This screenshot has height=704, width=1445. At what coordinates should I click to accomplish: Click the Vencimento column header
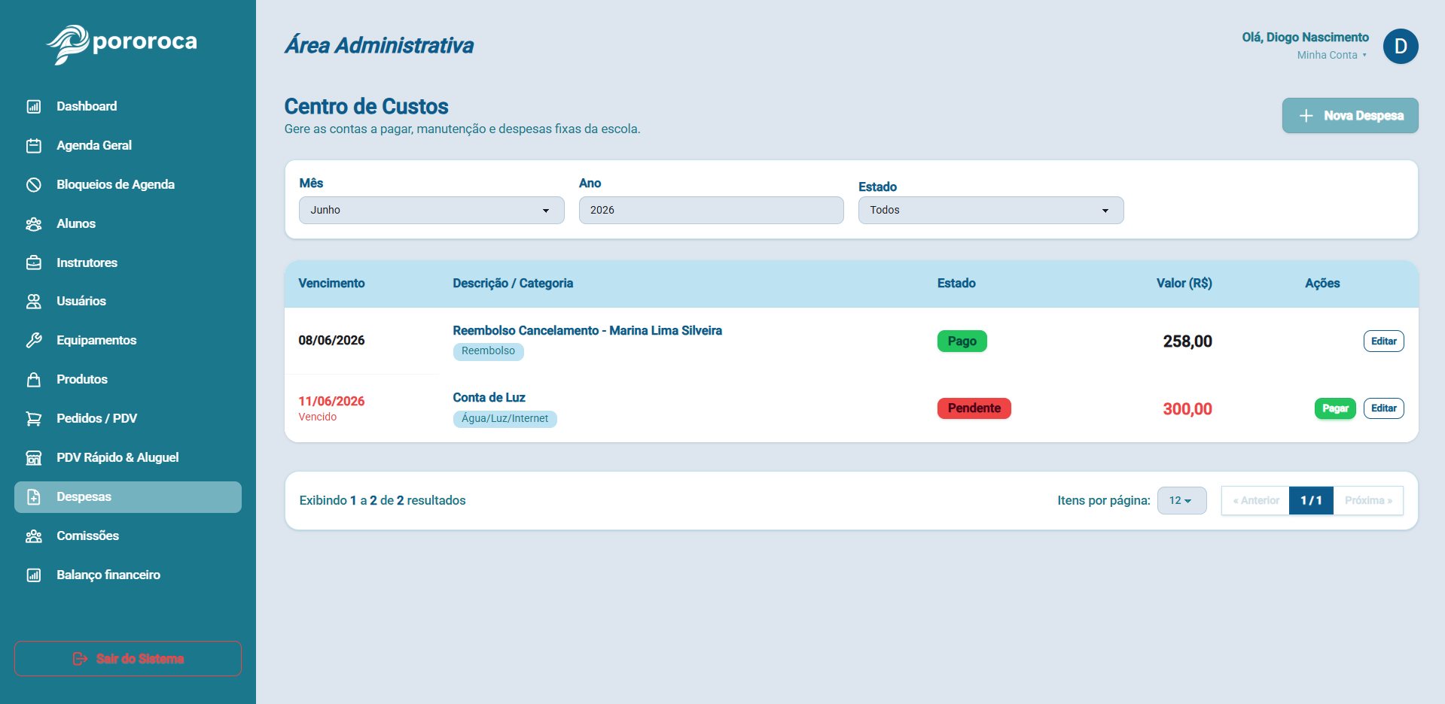tap(331, 284)
